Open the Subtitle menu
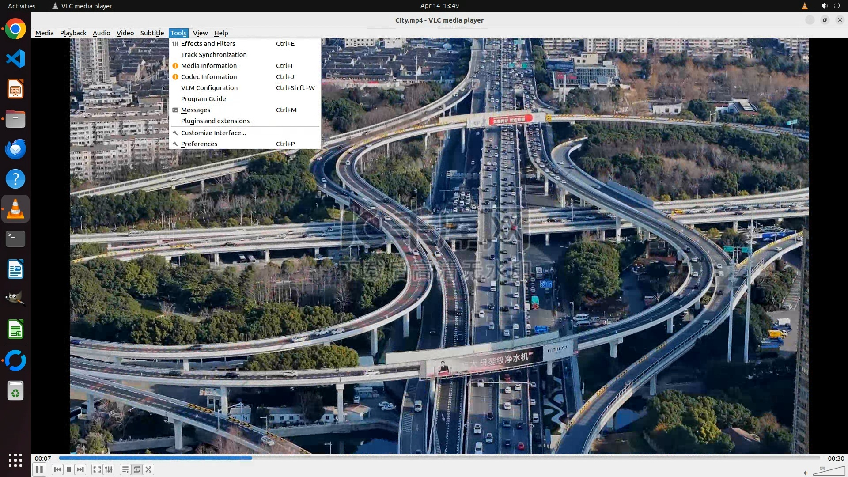 [x=152, y=33]
